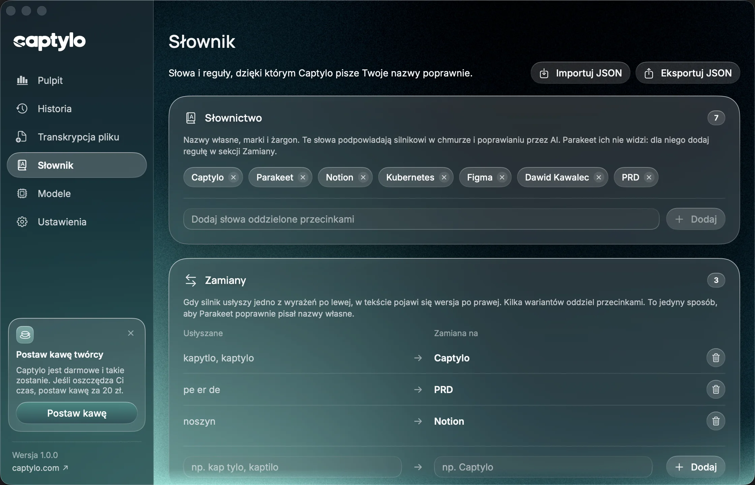755x485 pixels.
Task: Switch to the Modele page
Action: tap(77, 194)
